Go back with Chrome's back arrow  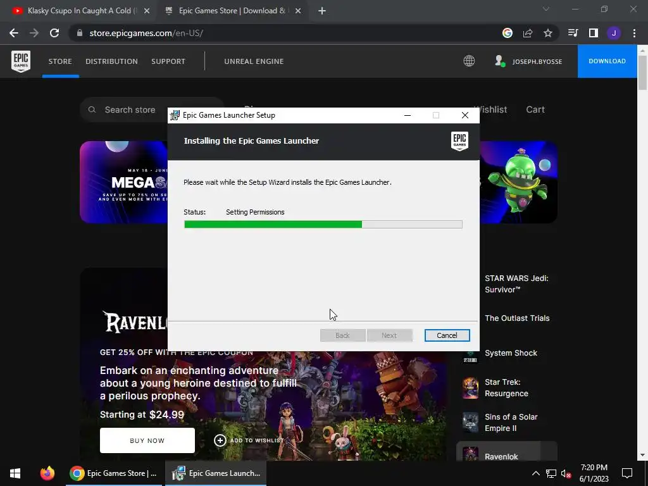(x=14, y=33)
